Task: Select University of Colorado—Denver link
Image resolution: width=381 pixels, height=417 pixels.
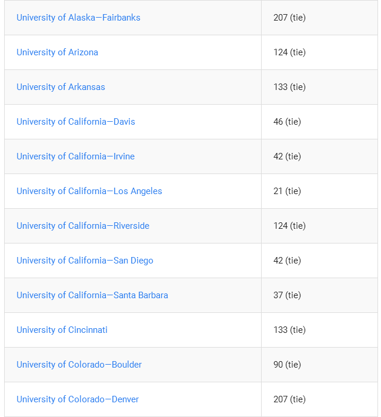Action: [78, 399]
